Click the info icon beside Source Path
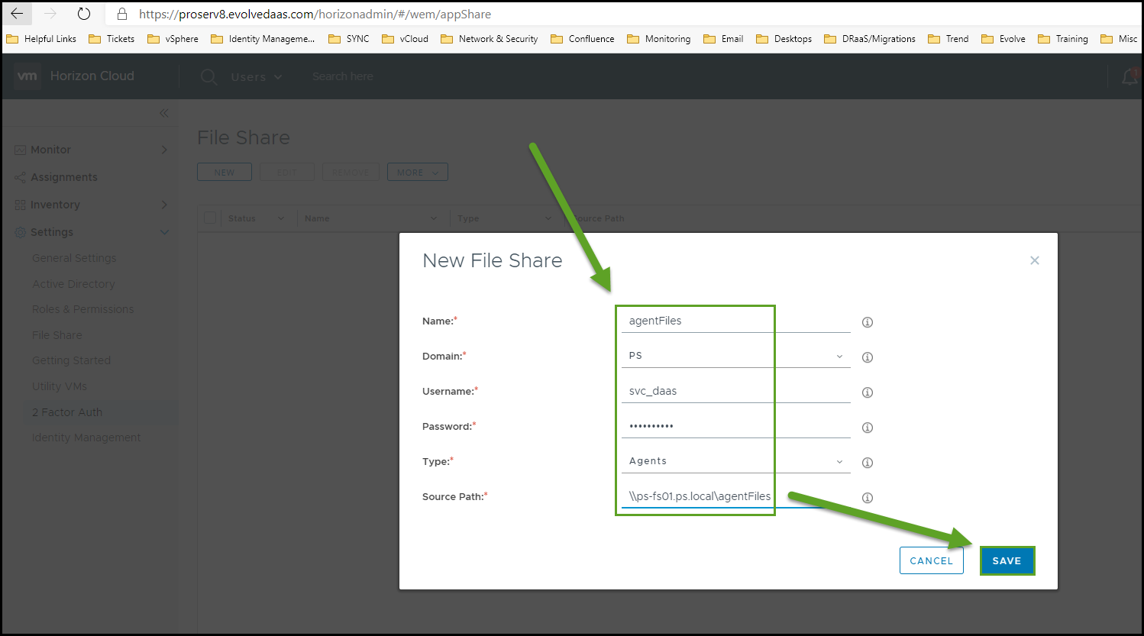Screen dimensions: 1144x636 pyautogui.click(x=867, y=498)
